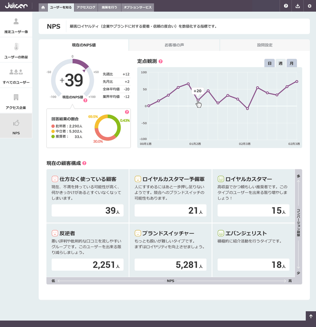
Task: Click the home icon in the top bar
Action: pyautogui.click(x=43, y=7)
